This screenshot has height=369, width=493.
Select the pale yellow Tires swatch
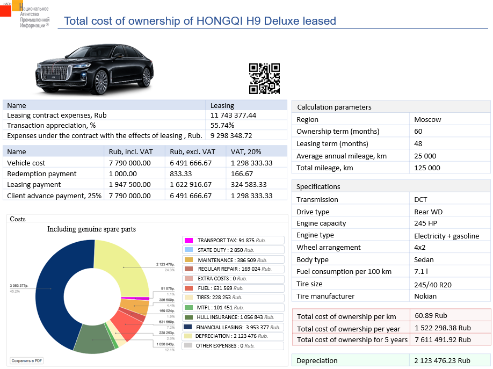[189, 297]
